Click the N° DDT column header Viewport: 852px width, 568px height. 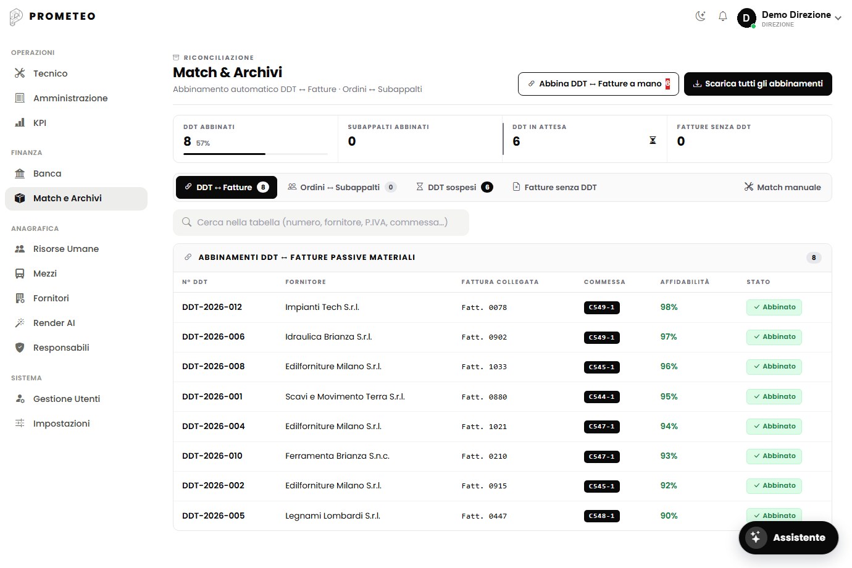point(194,282)
